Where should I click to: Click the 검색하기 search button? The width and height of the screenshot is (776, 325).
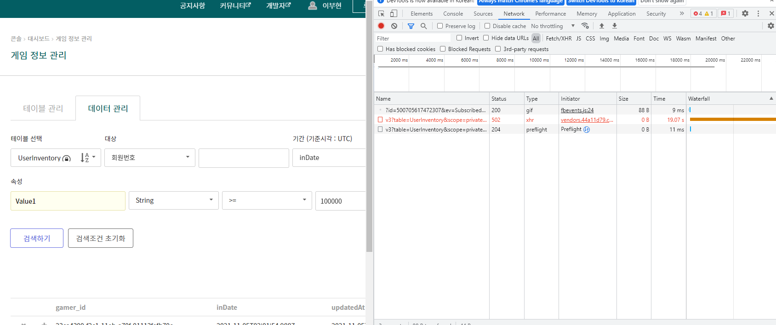37,238
